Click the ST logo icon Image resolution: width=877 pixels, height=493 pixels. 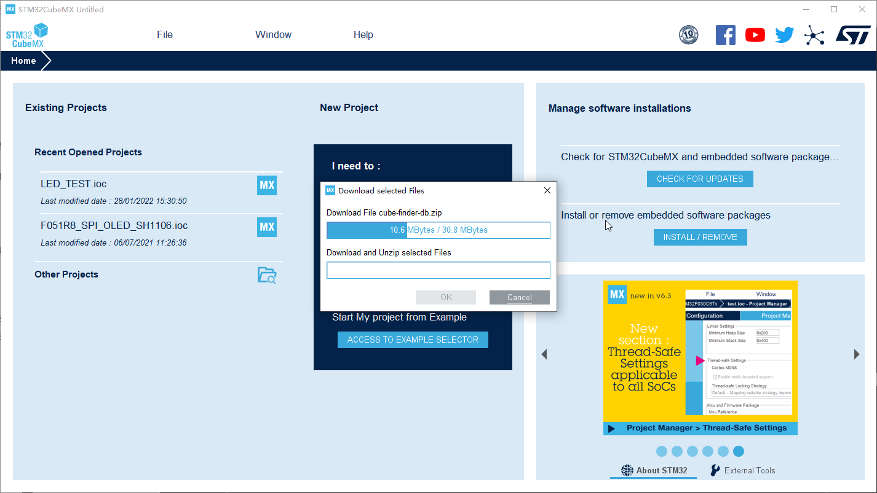point(853,35)
